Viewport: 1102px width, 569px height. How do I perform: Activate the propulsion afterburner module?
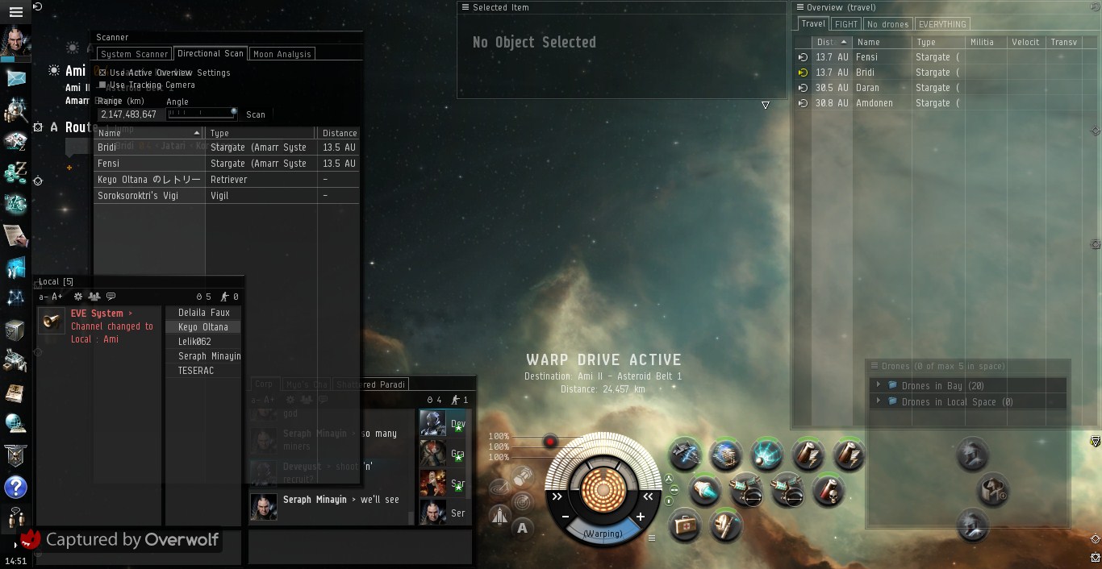click(x=705, y=489)
